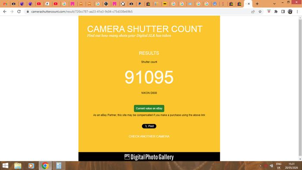Share this page using the share icon
302x170 pixels.
click(x=253, y=12)
